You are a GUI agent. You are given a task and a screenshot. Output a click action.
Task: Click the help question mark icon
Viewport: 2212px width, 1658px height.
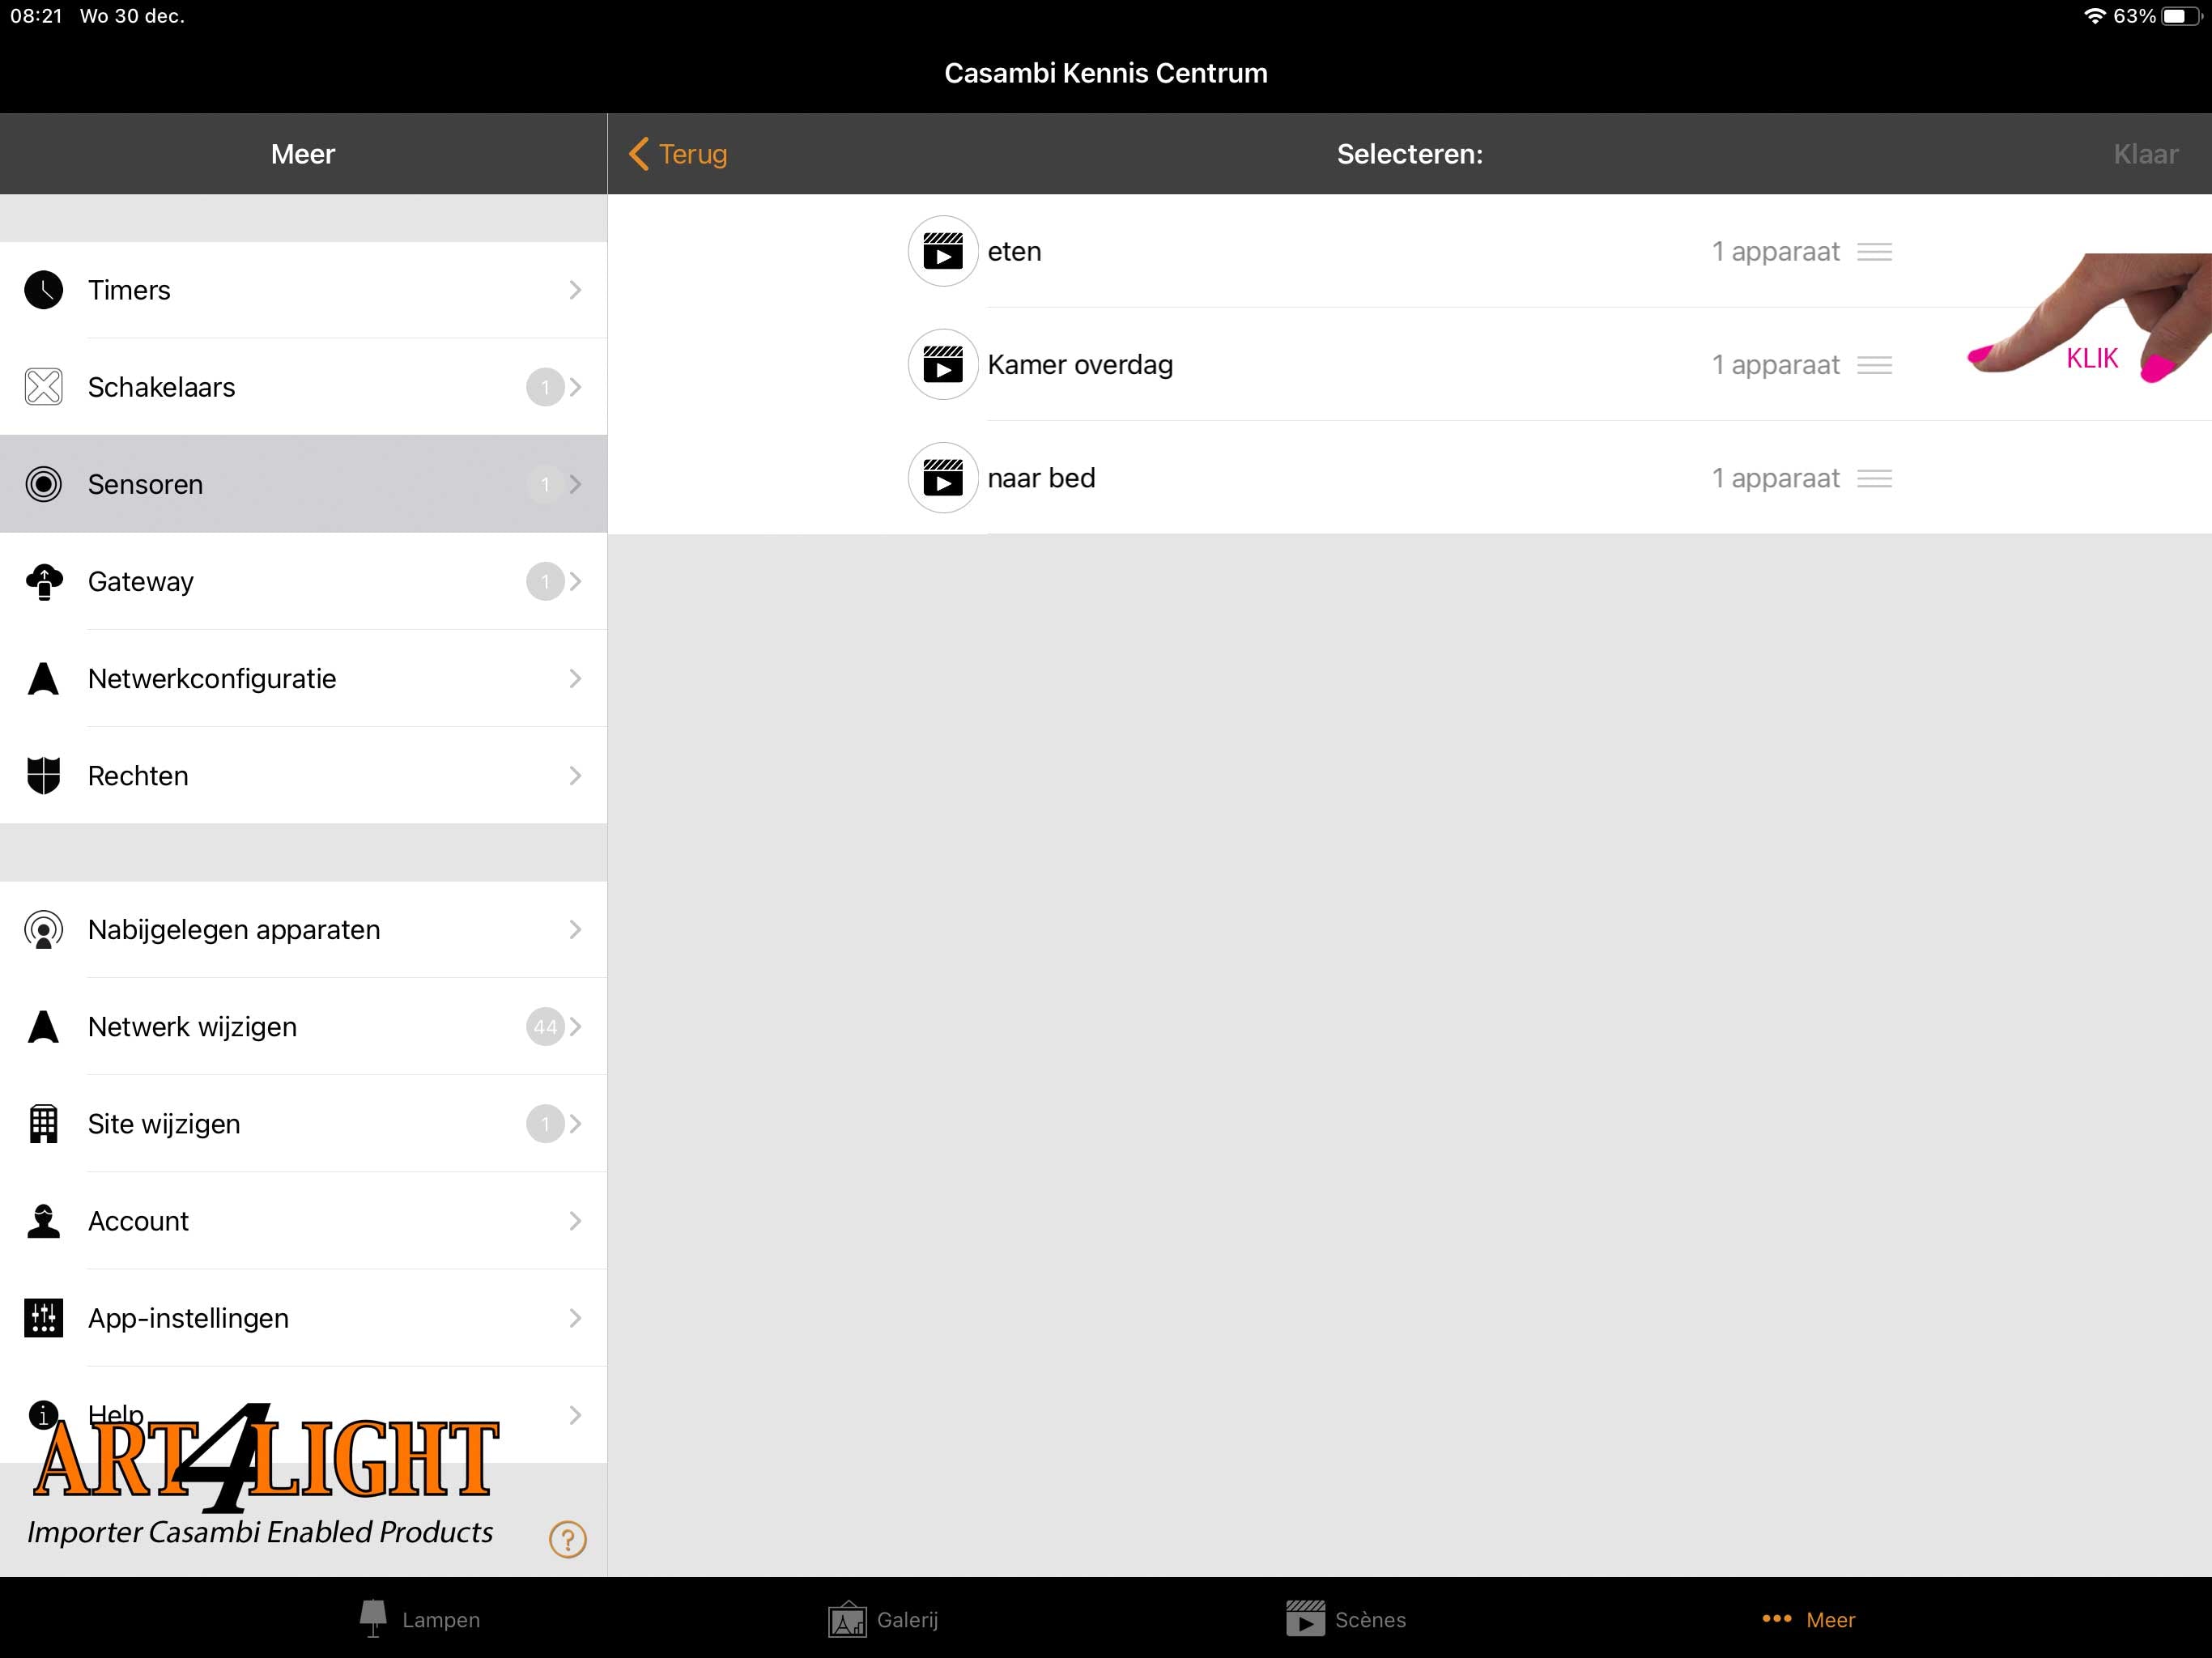pyautogui.click(x=569, y=1540)
